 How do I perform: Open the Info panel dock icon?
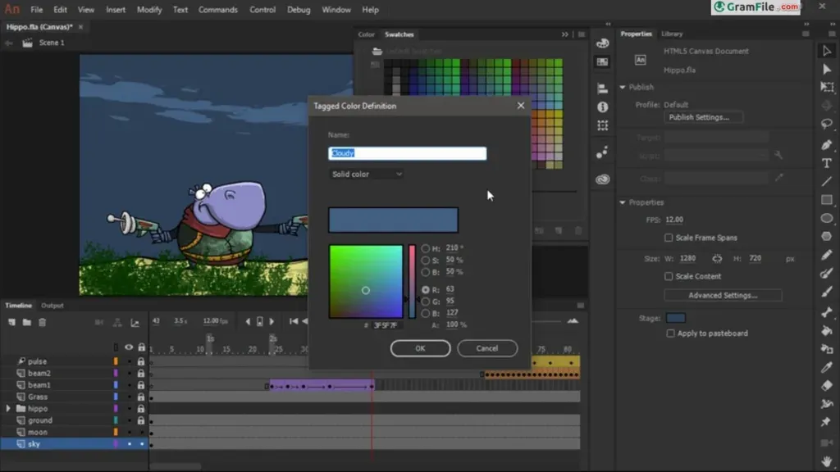point(603,107)
